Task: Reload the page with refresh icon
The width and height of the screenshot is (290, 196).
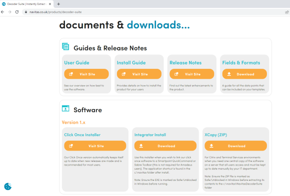Action: point(17,12)
